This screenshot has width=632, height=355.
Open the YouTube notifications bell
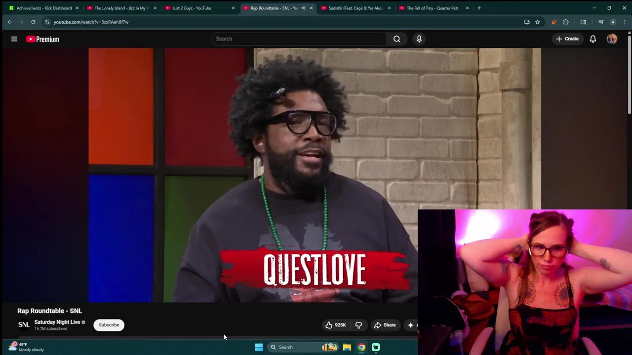coord(593,39)
